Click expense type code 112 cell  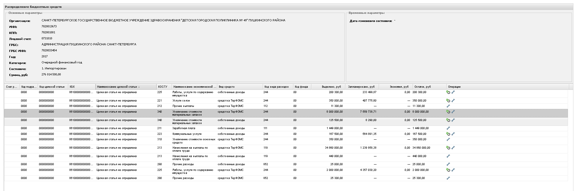265,106
